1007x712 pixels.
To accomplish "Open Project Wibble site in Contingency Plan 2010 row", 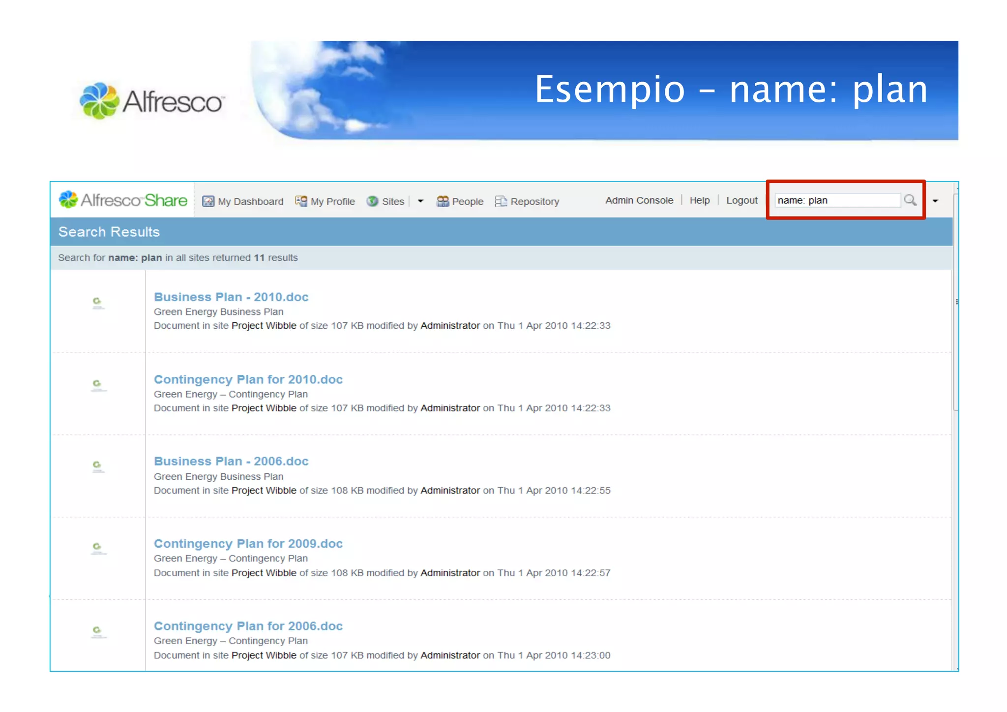I will click(264, 408).
